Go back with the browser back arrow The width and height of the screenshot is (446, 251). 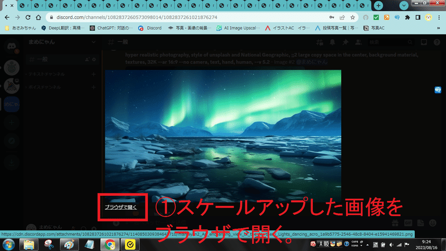pyautogui.click(x=7, y=17)
